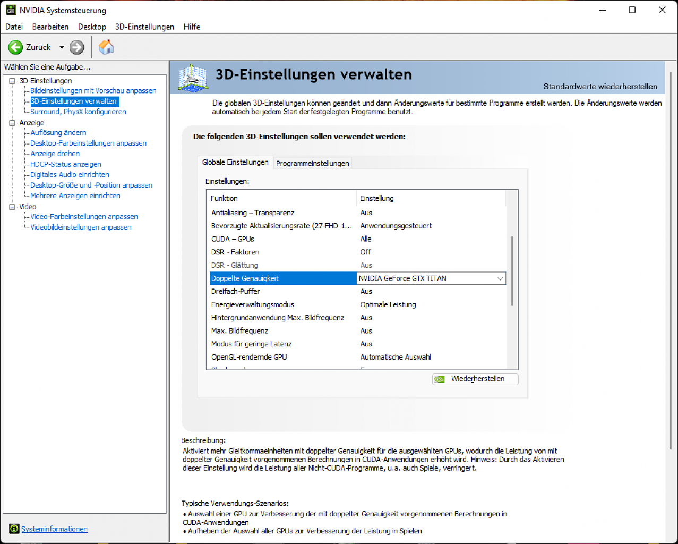
Task: Open the Hilfe menu
Action: click(x=192, y=27)
